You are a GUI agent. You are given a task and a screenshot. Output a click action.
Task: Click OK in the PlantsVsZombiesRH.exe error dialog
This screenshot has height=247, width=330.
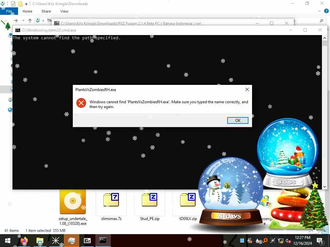coord(238,120)
